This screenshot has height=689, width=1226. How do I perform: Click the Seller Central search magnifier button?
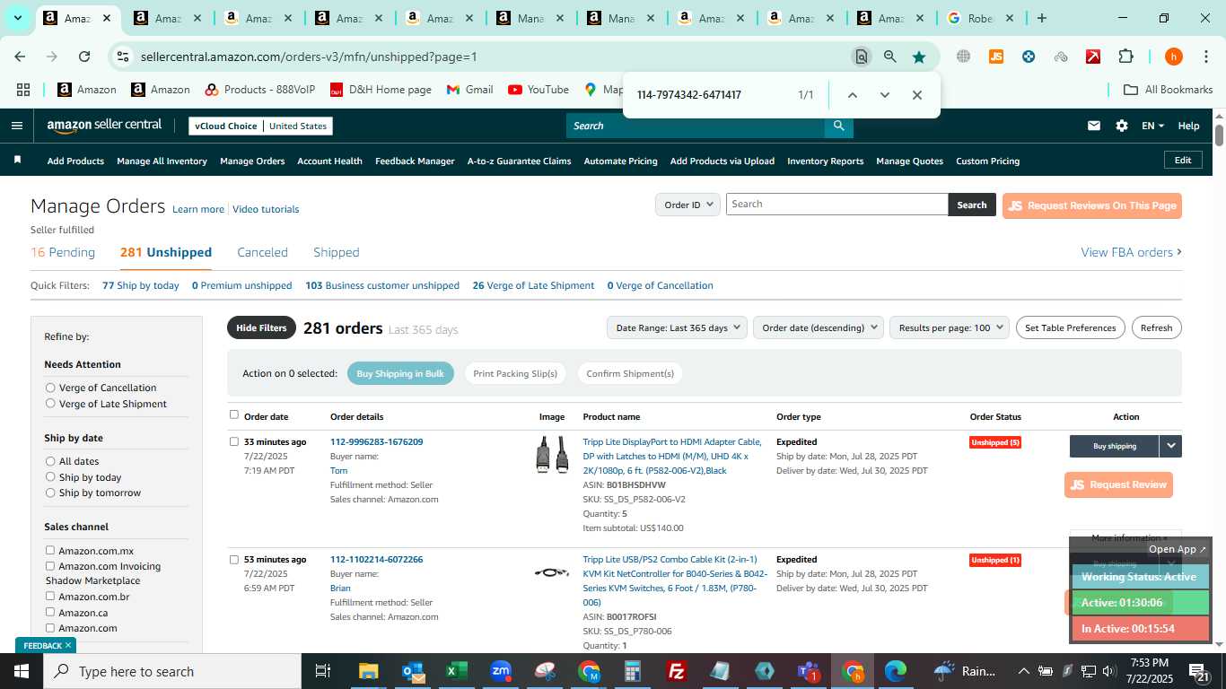tap(838, 126)
